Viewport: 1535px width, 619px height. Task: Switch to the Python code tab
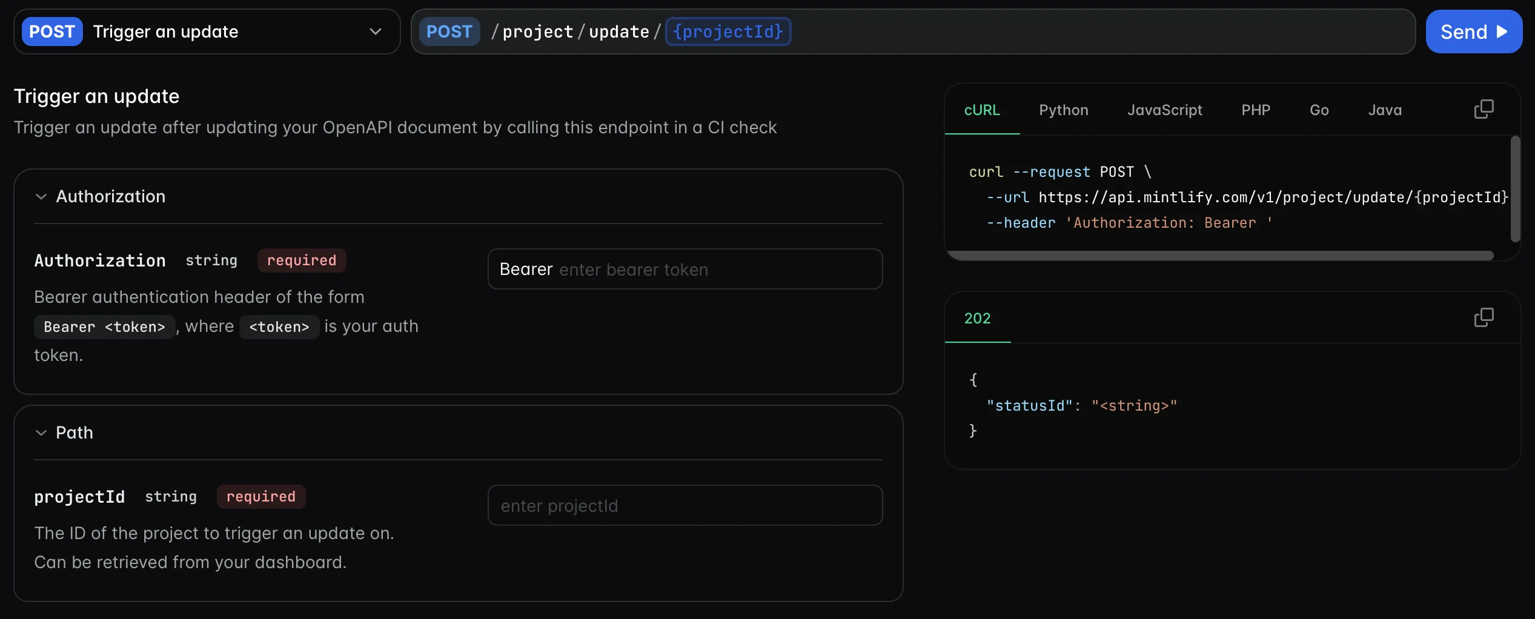pos(1064,110)
